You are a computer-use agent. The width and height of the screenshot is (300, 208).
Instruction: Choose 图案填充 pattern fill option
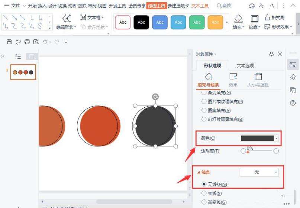(204, 110)
